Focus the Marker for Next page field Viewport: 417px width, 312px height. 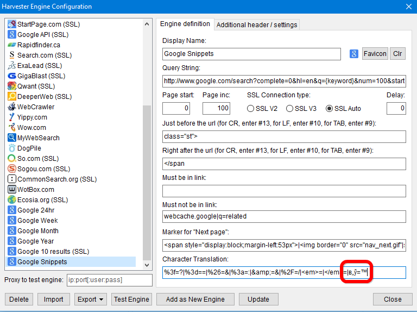pos(284,245)
